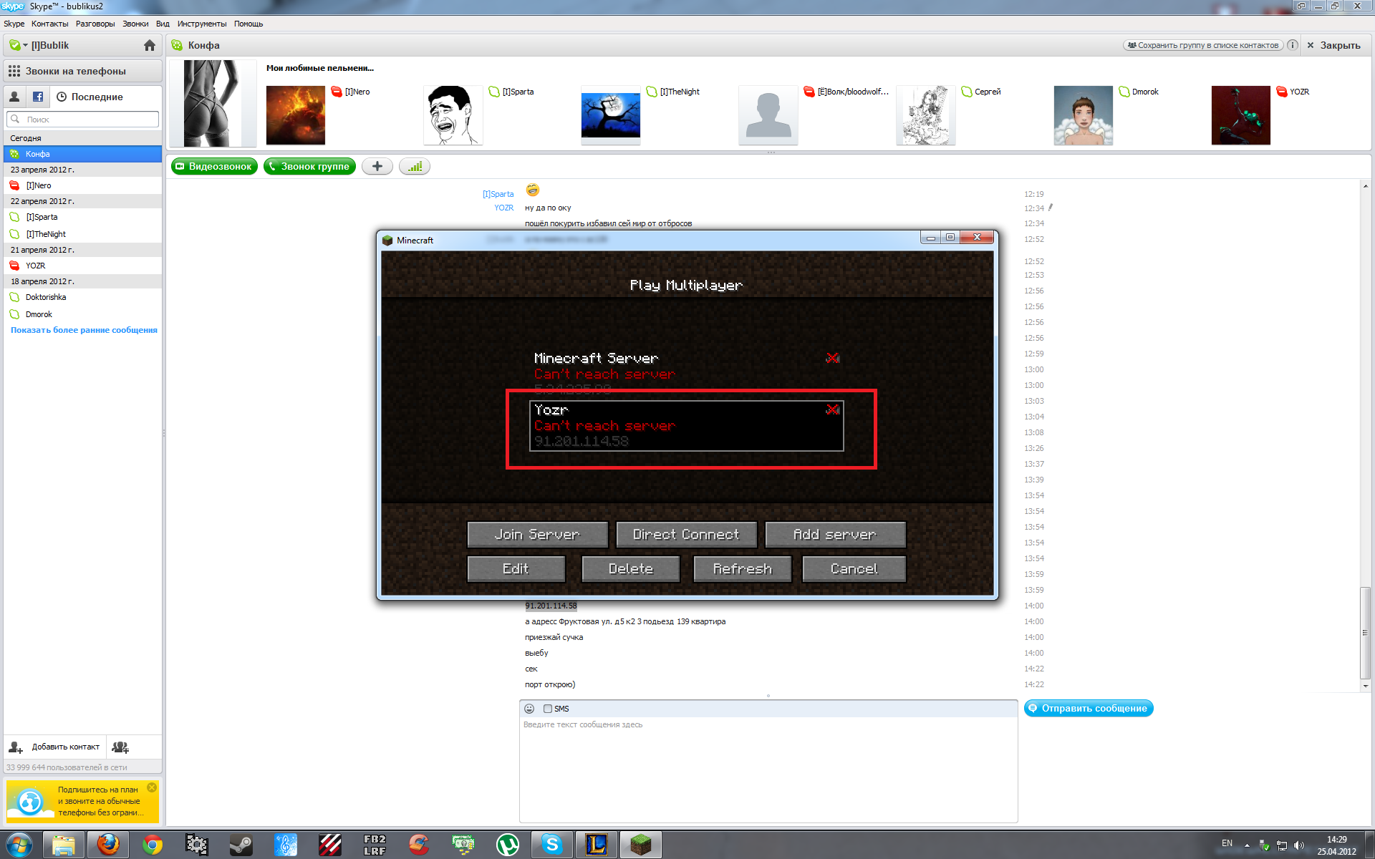The height and width of the screenshot is (859, 1375).
Task: Select the Yozr server entry
Action: click(686, 426)
